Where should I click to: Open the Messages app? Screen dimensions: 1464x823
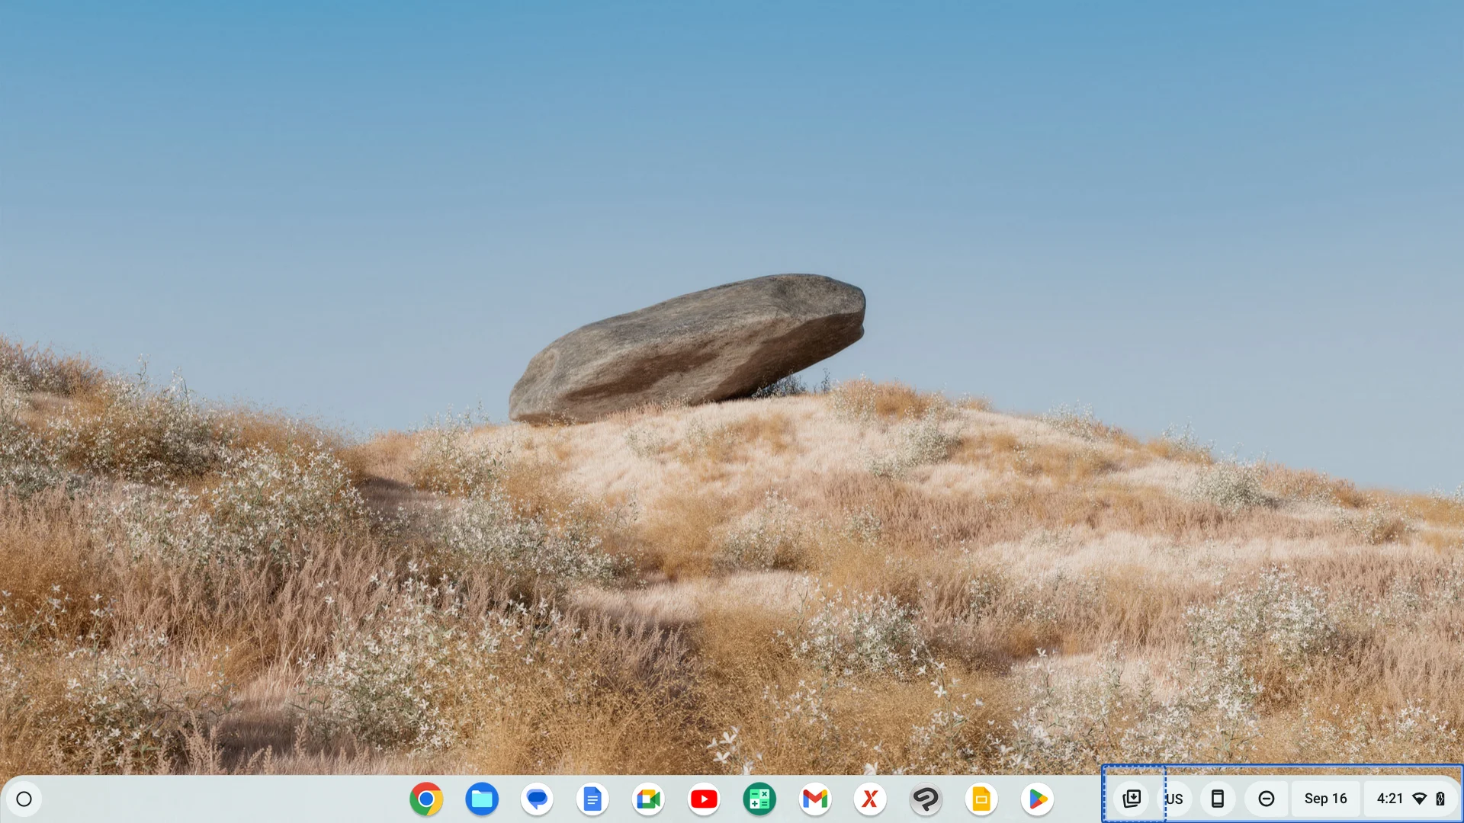(538, 799)
